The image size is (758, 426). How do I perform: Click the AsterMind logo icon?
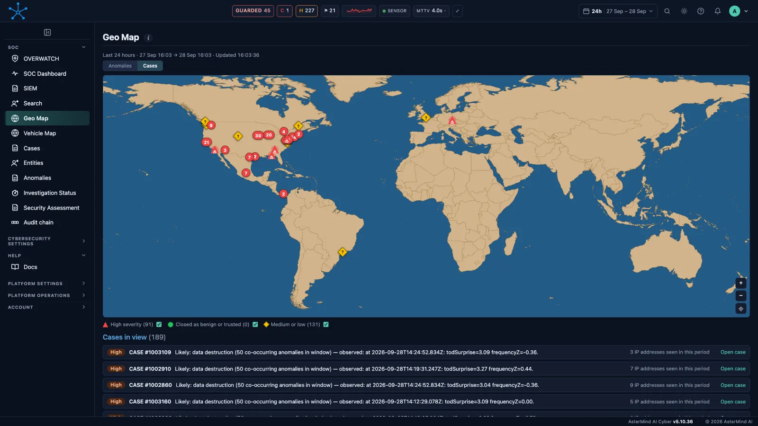pyautogui.click(x=18, y=11)
